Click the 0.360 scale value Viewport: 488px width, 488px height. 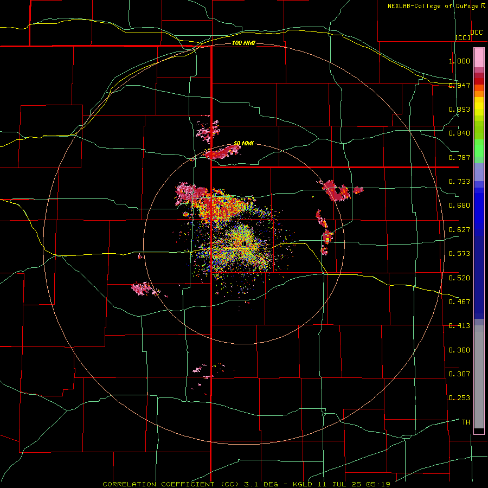[459, 350]
